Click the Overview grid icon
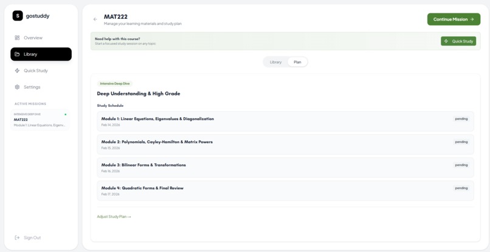 tap(17, 38)
